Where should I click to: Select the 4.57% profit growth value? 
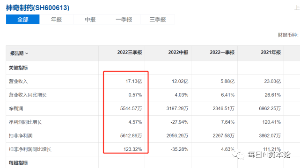135,122
